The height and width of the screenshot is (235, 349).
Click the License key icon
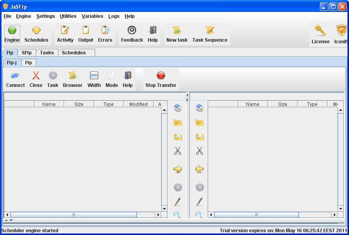click(320, 34)
